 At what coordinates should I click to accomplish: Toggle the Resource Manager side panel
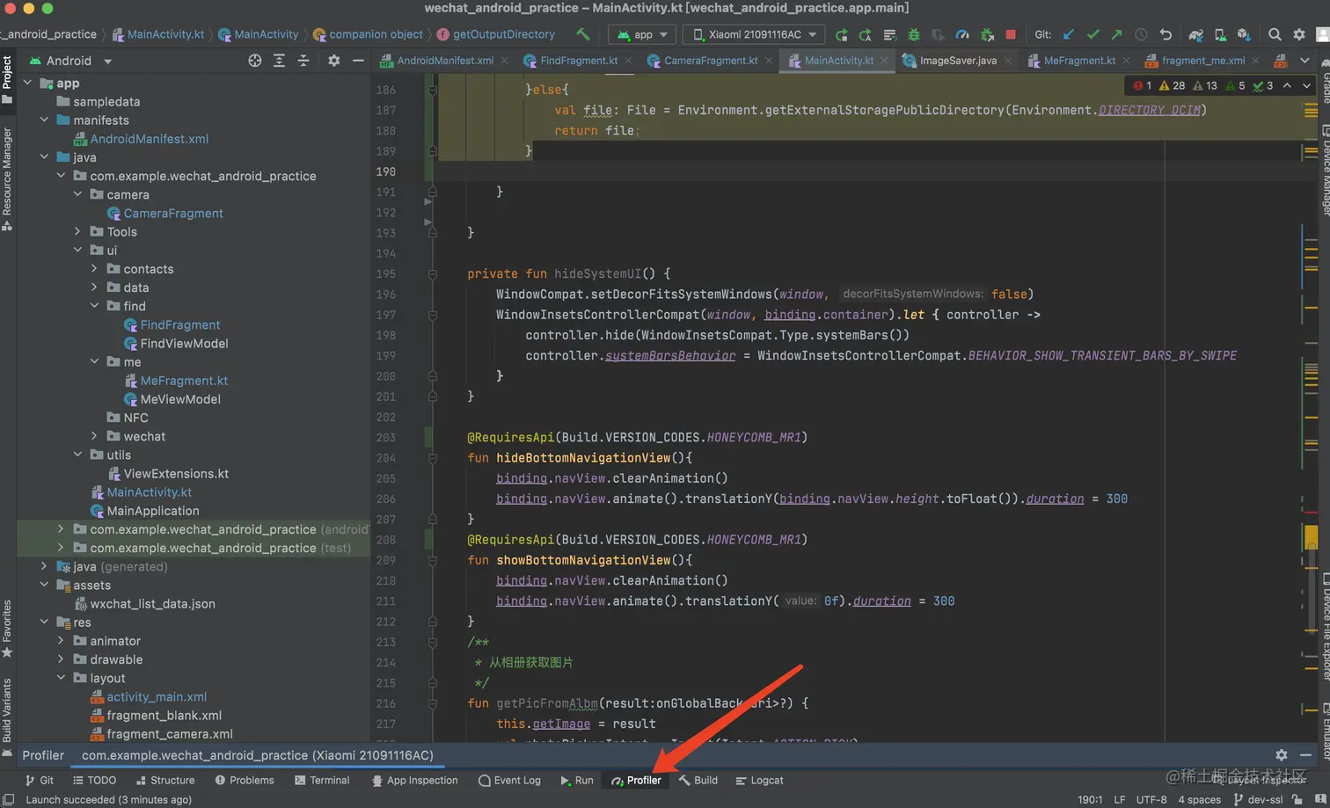click(x=7, y=179)
